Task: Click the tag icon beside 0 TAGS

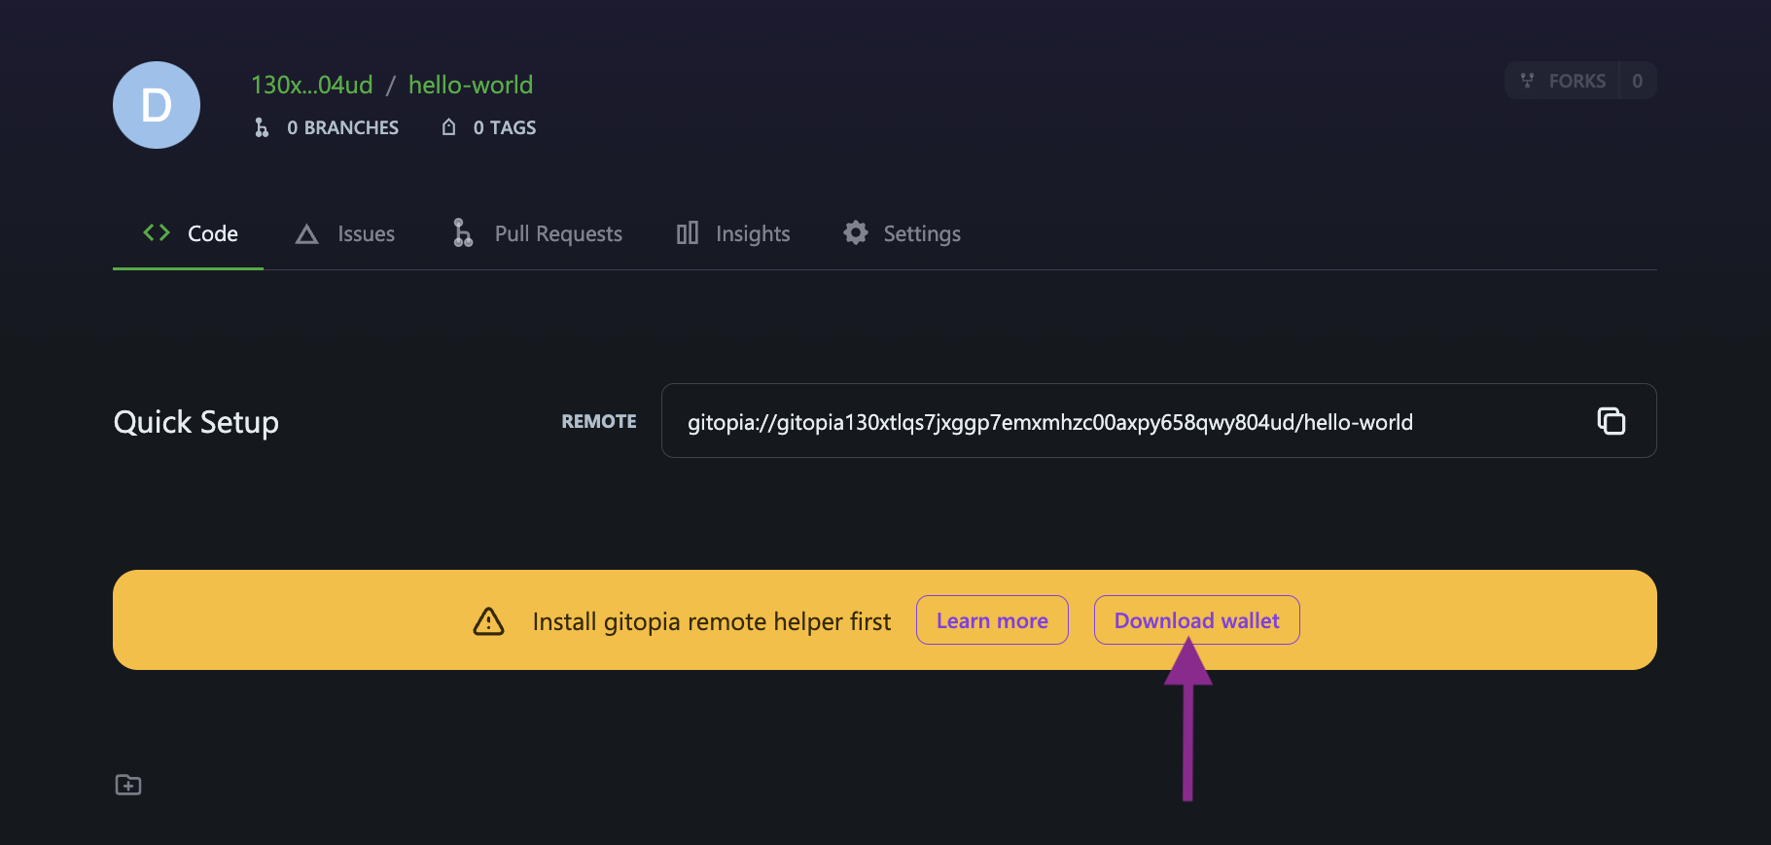Action: [448, 127]
